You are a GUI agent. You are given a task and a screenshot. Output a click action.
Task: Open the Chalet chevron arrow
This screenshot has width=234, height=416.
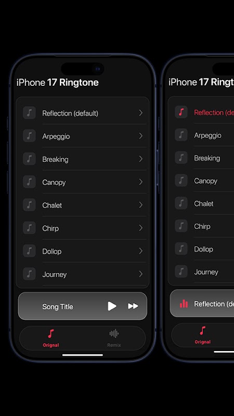pos(141,205)
